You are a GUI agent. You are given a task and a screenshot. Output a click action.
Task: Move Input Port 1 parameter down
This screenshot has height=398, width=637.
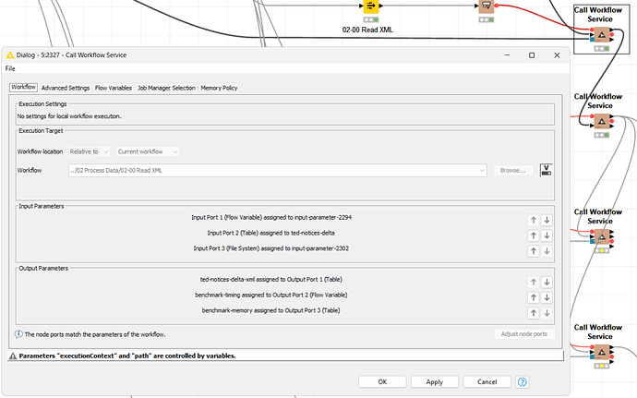click(547, 219)
